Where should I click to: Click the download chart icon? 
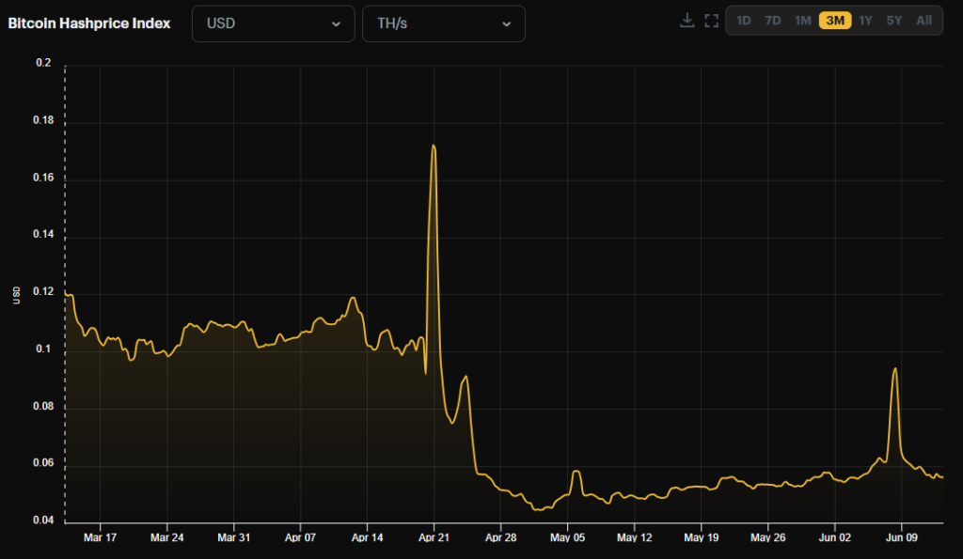click(x=687, y=20)
